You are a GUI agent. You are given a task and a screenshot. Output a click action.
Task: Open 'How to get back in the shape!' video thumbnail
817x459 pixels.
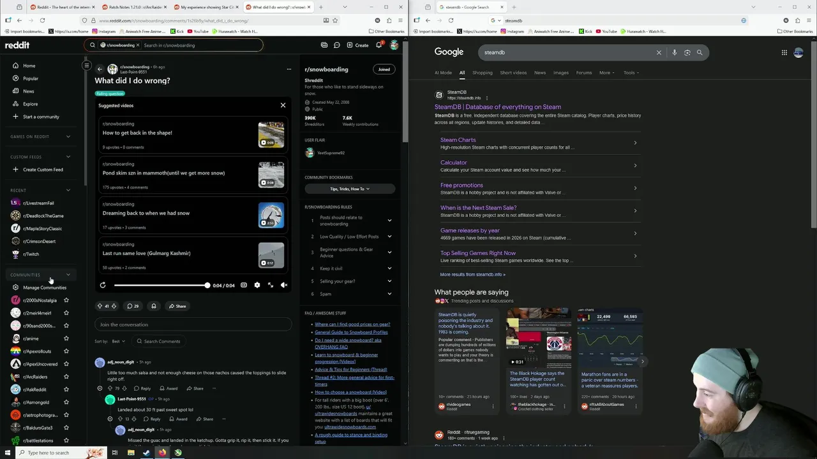pos(271,135)
